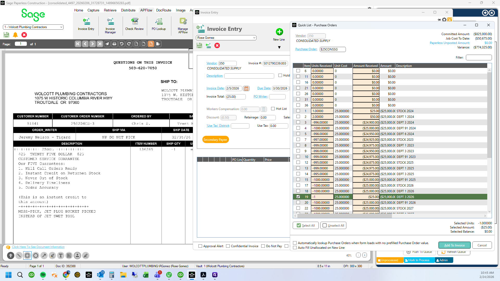Open the Invoice Manager tool
This screenshot has height=281, width=500.
click(x=110, y=25)
